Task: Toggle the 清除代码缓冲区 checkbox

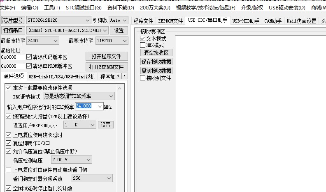Action: click(x=29, y=57)
